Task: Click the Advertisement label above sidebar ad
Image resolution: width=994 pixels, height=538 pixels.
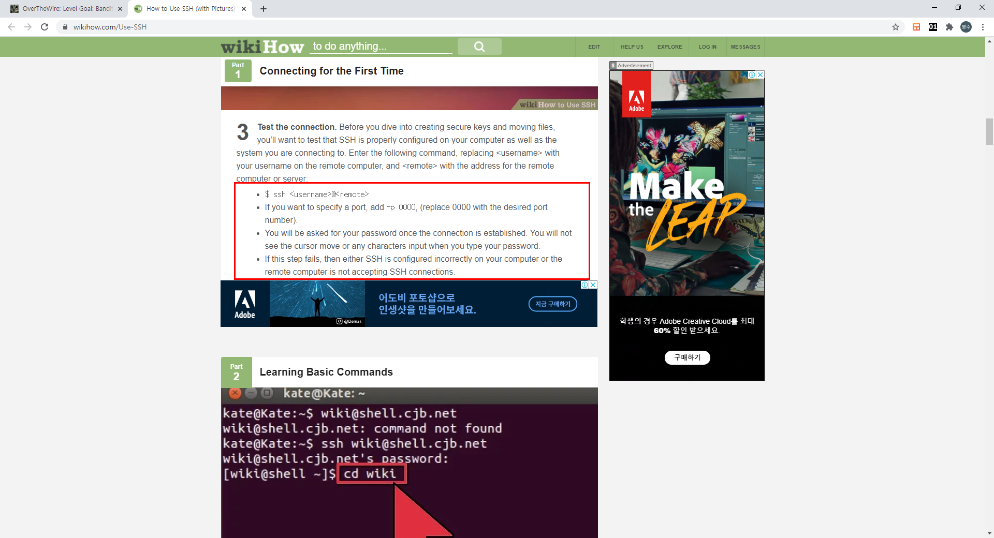Action: click(631, 66)
